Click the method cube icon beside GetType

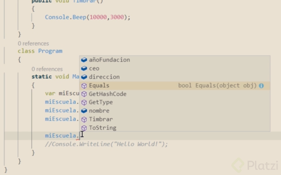pyautogui.click(x=84, y=102)
